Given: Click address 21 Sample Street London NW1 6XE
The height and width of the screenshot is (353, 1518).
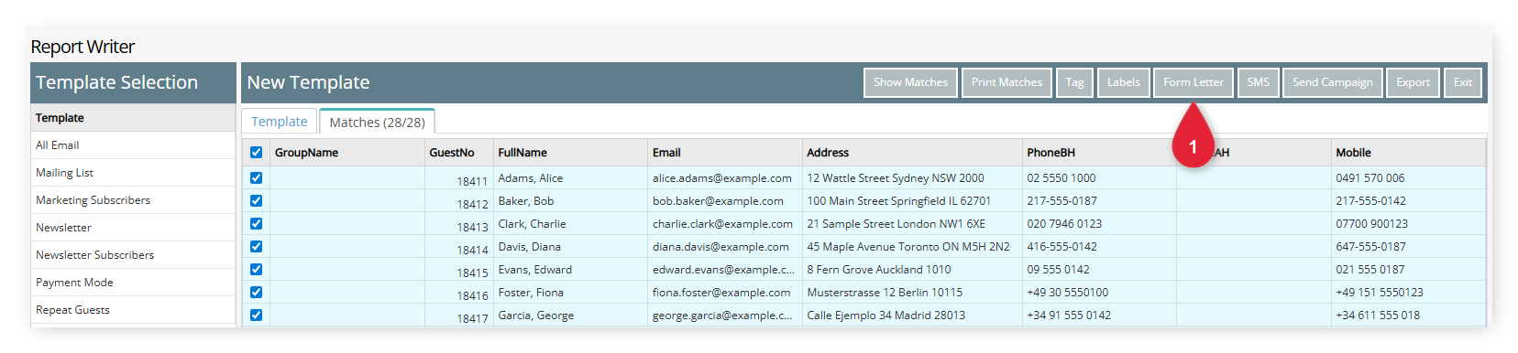Looking at the screenshot, I should [896, 224].
